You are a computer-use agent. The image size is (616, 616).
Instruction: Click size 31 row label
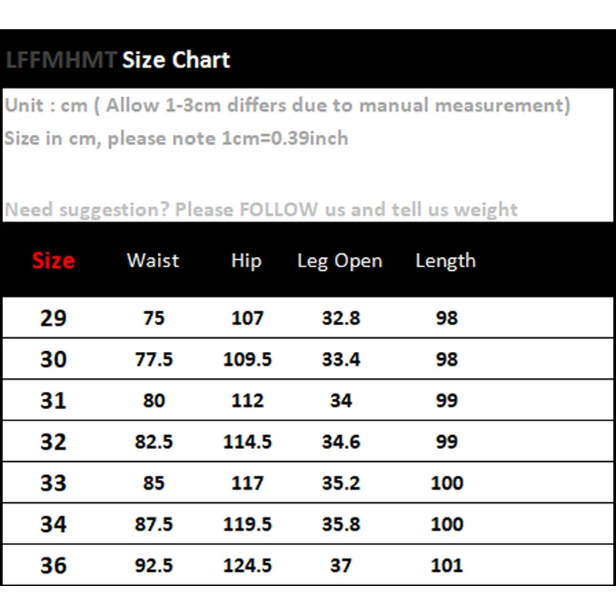tap(53, 401)
